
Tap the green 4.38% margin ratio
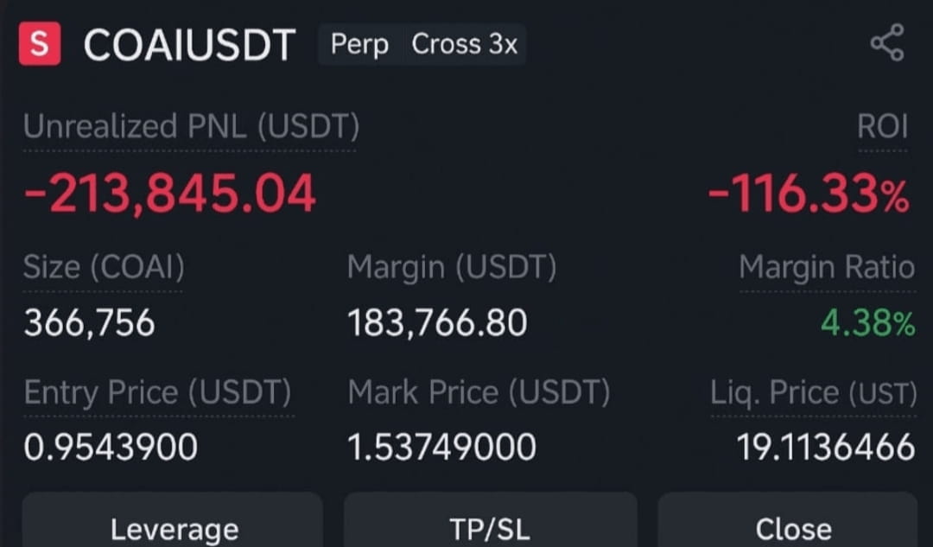coord(867,323)
